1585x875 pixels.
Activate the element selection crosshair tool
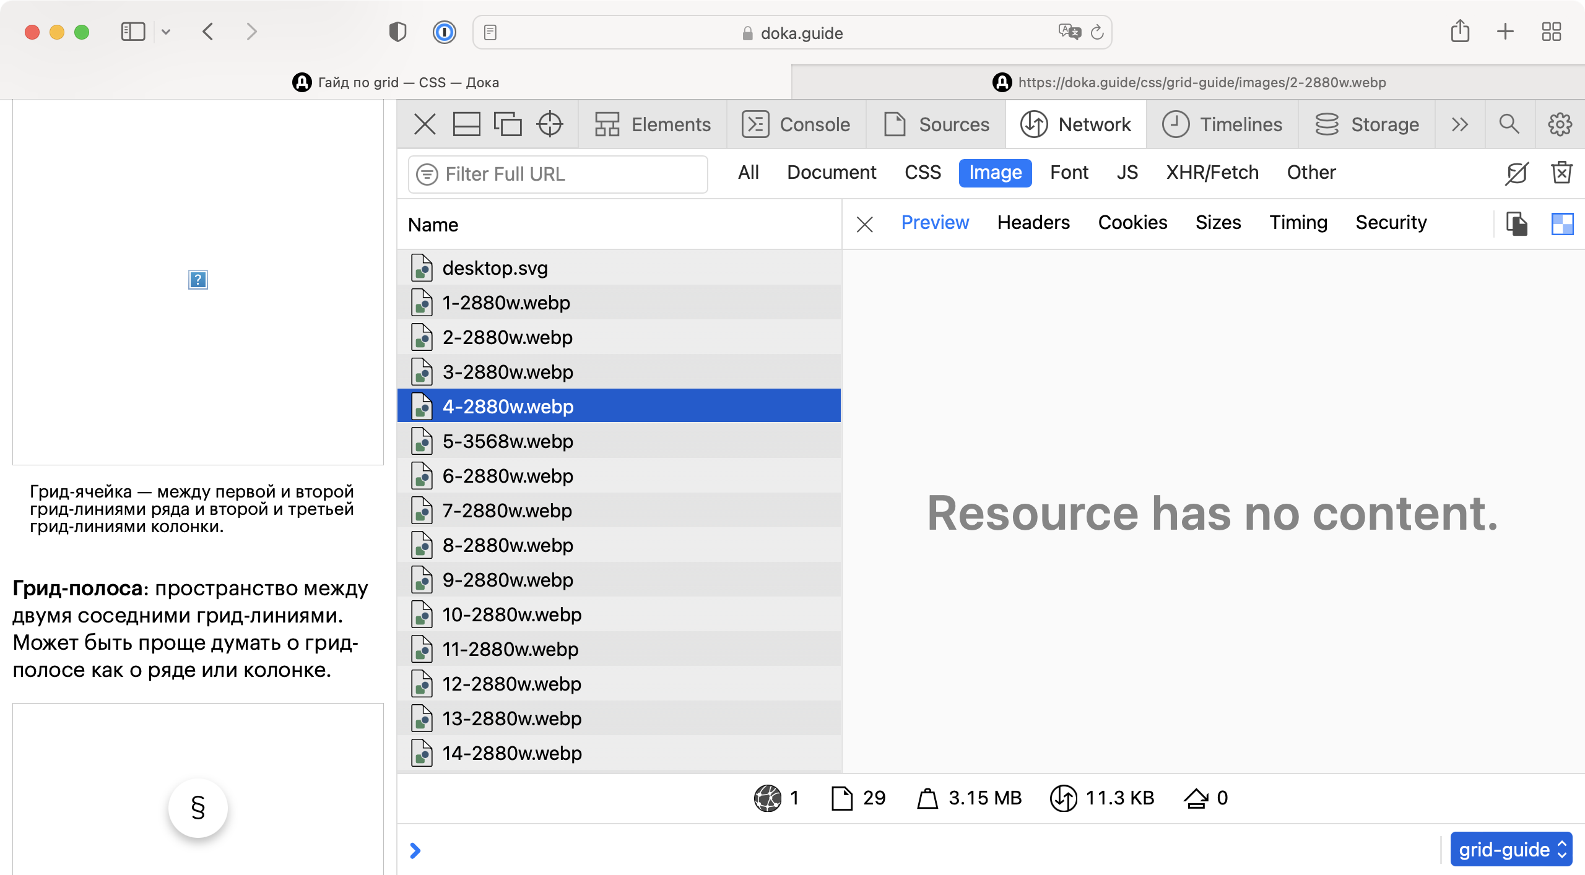coord(549,124)
